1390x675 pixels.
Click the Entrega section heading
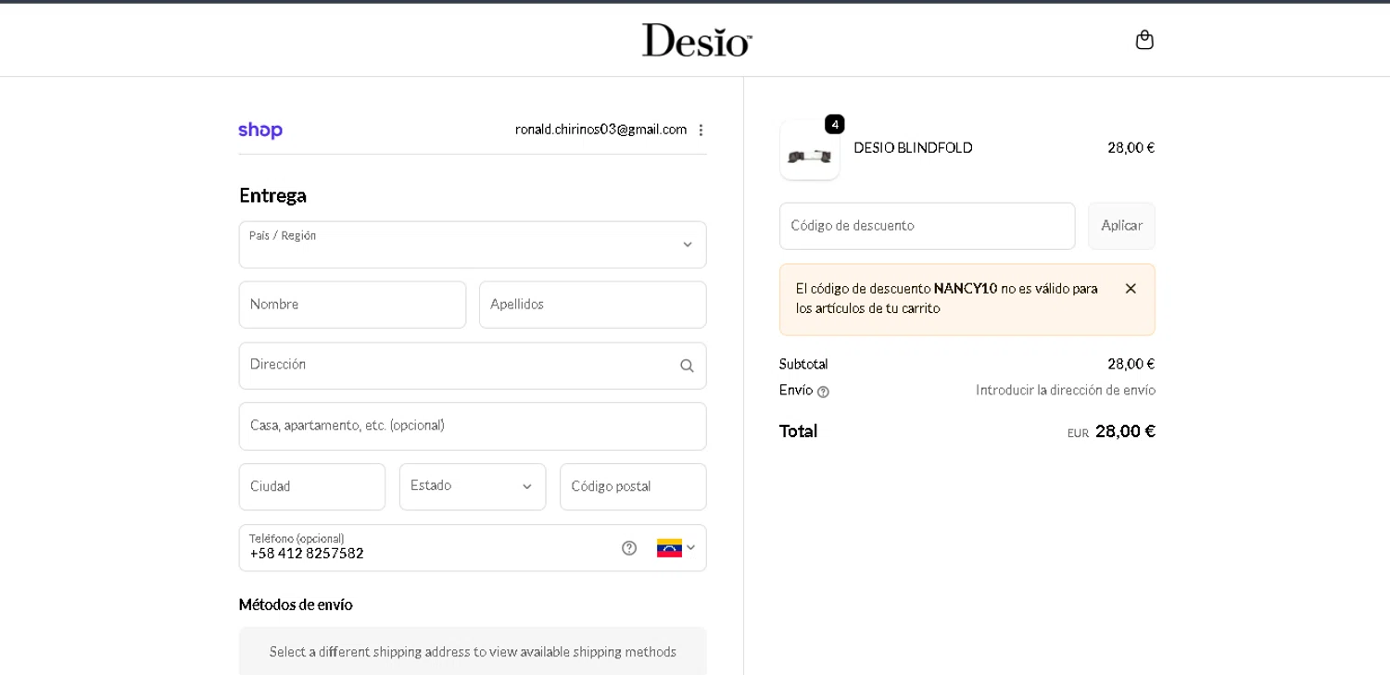point(272,195)
